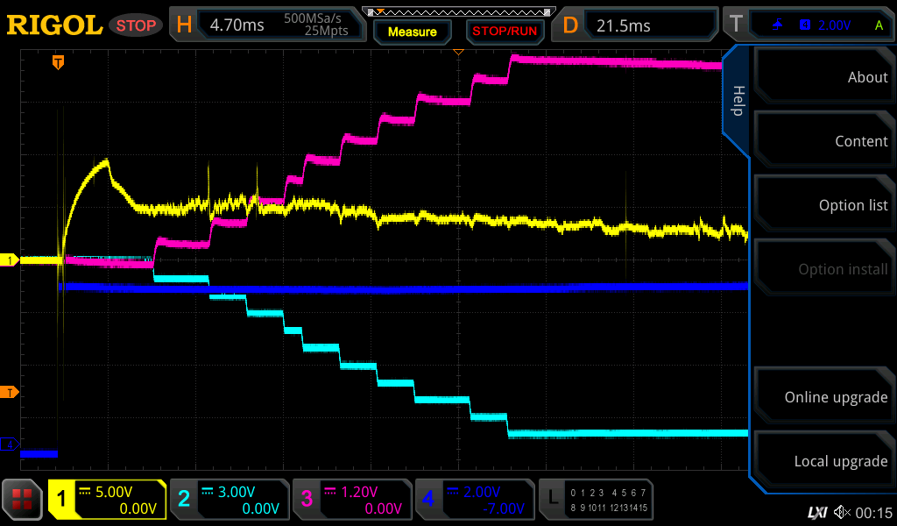Click the waveform memory position bar at top

pos(458,12)
